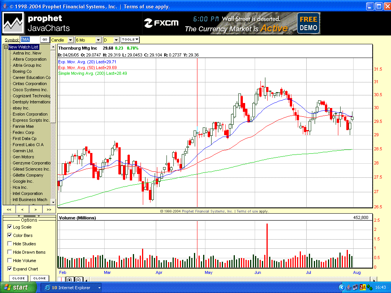The image size is (391, 293).
Task: Jump to first watch list symbol (<<)
Action: (9, 209)
